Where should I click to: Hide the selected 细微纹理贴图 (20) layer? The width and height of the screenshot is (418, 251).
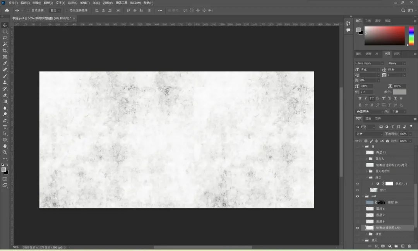[358, 228]
